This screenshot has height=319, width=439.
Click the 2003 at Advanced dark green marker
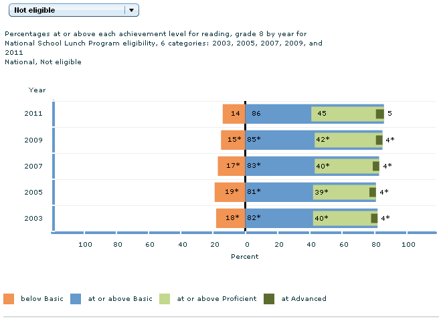374,218
